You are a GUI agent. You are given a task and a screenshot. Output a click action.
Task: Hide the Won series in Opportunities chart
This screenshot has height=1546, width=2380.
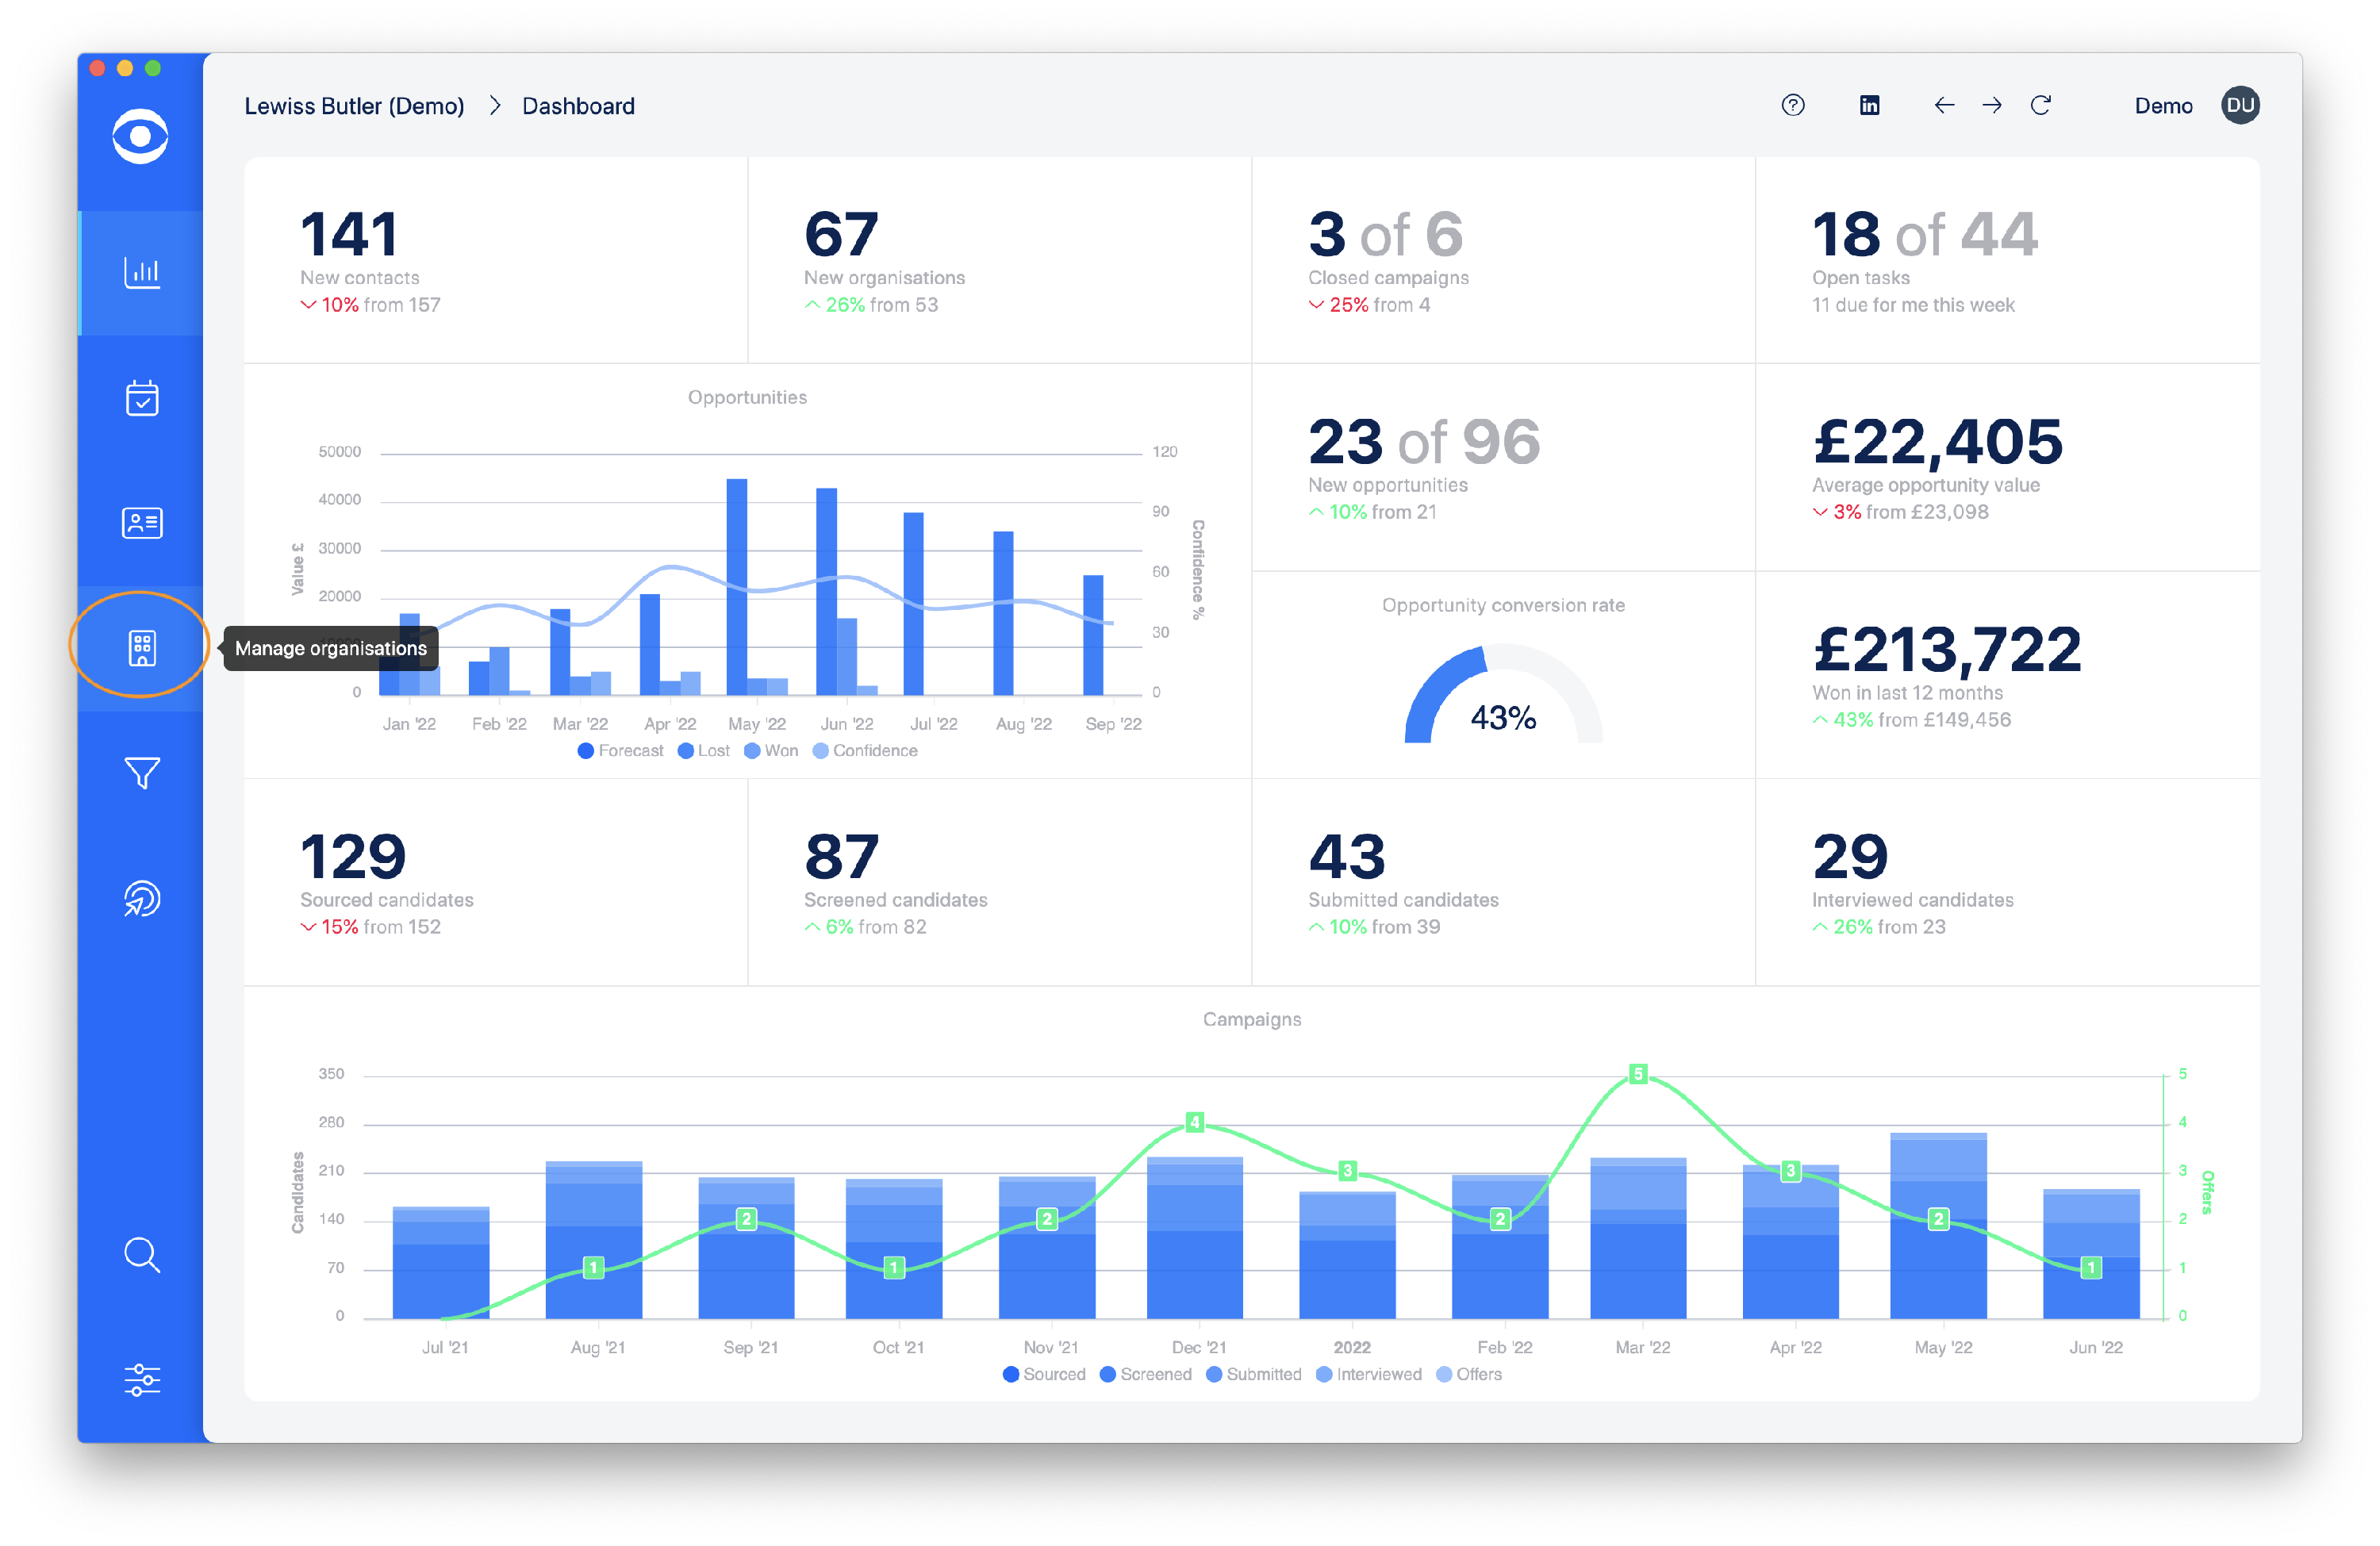click(770, 750)
